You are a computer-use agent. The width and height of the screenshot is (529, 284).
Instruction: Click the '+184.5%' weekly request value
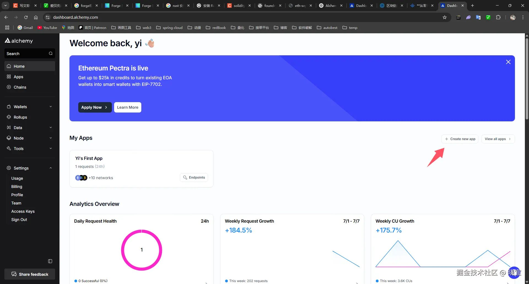click(x=238, y=230)
